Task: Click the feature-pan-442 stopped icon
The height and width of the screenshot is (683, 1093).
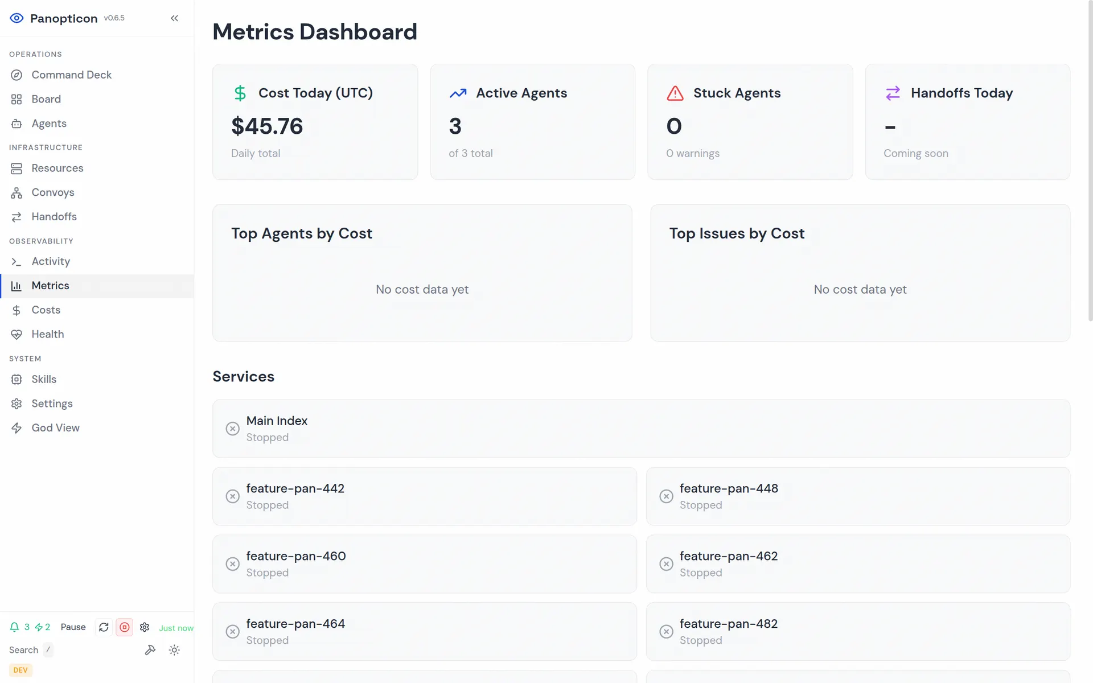Action: (x=232, y=496)
